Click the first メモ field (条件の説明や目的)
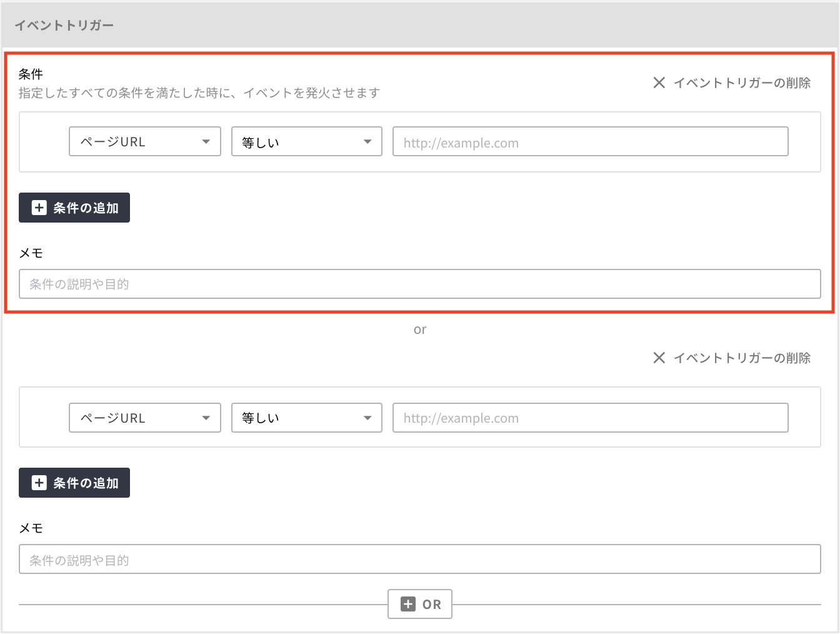The width and height of the screenshot is (840, 634). point(420,284)
